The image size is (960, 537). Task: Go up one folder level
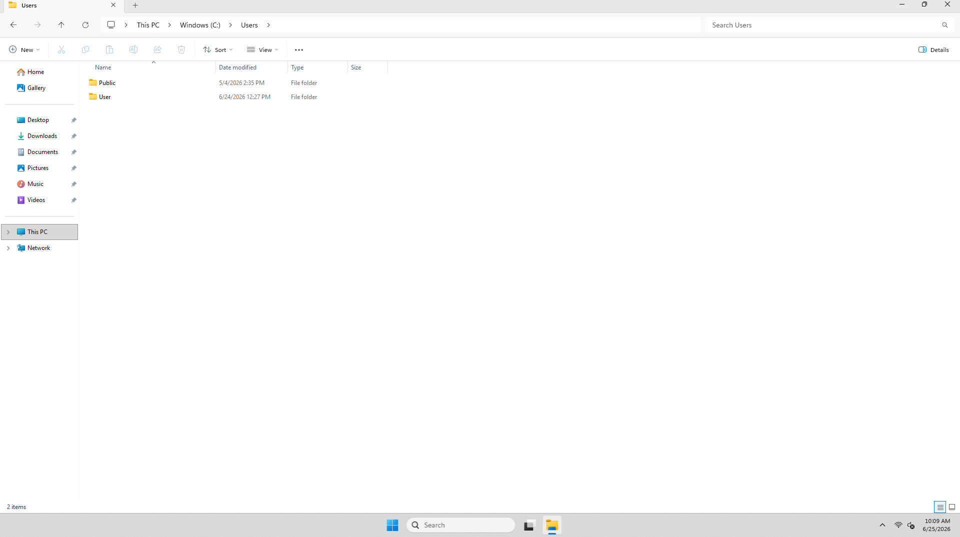(x=61, y=25)
